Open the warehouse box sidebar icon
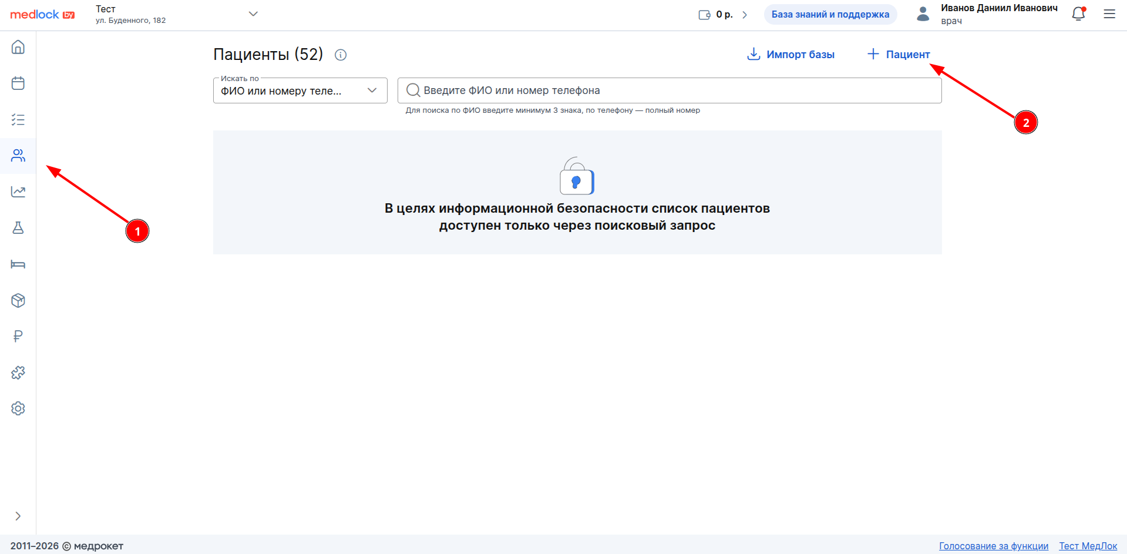 18,300
